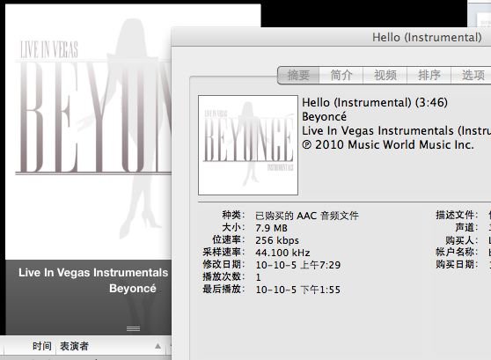Viewport: 491px width, 360px height.
Task: Click the Live In Vegas Instrumentals album line
Action: pyautogui.click(x=397, y=130)
